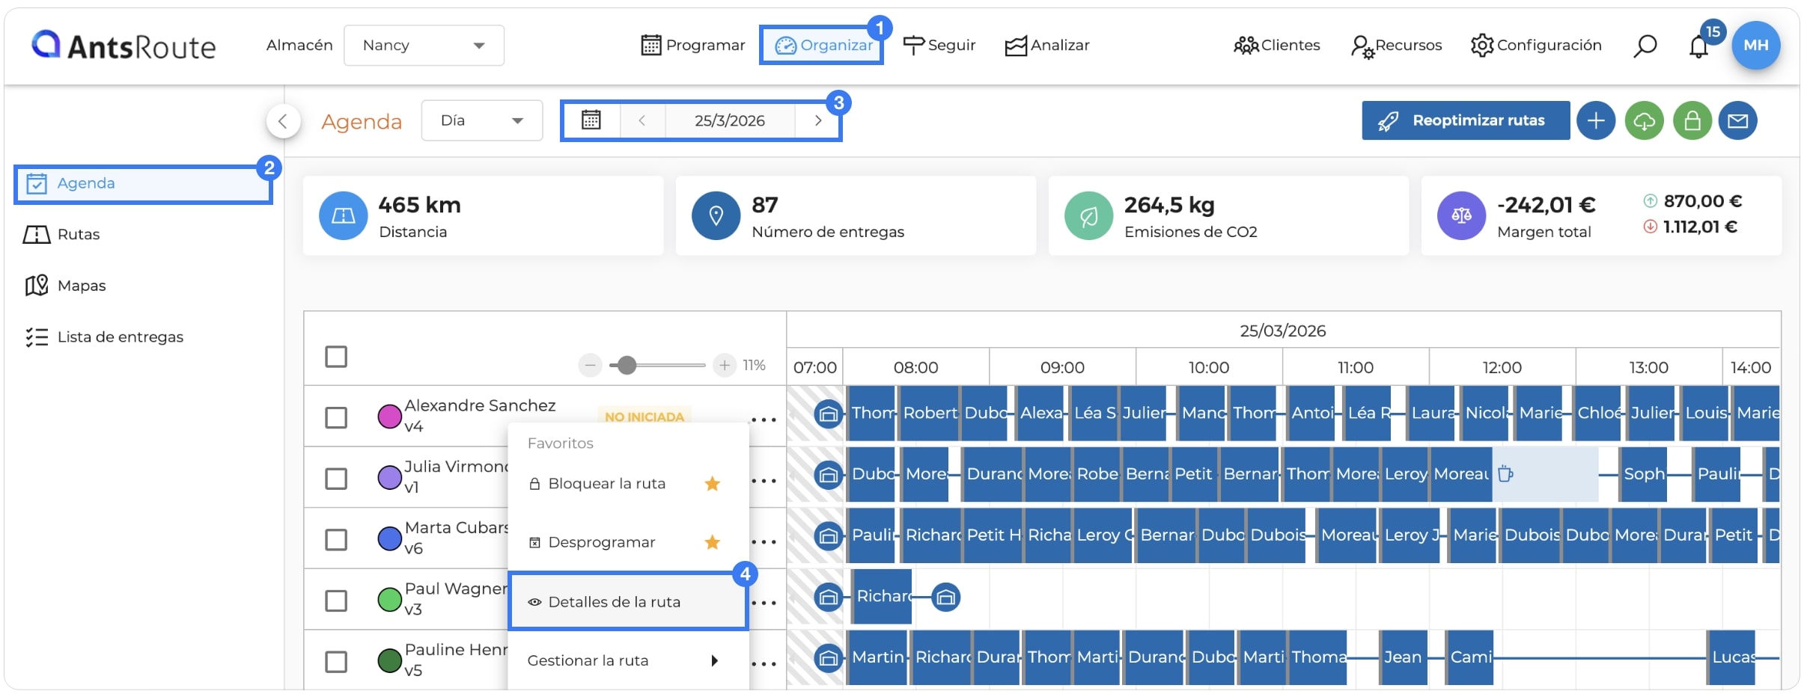Tick the Marta Cubars route checkbox

coord(336,540)
